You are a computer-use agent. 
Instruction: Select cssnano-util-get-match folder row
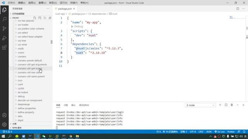pos(31,69)
